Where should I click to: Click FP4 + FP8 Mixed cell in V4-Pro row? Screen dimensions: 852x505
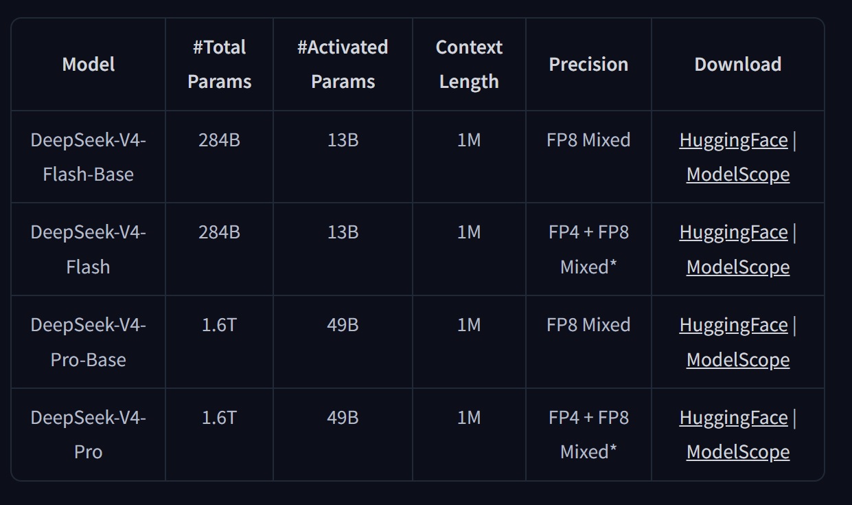588,435
